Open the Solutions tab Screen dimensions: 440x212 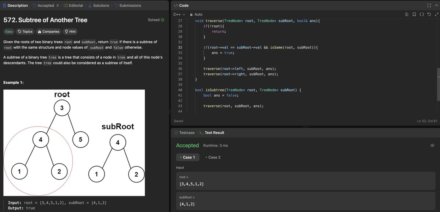[x=98, y=6]
